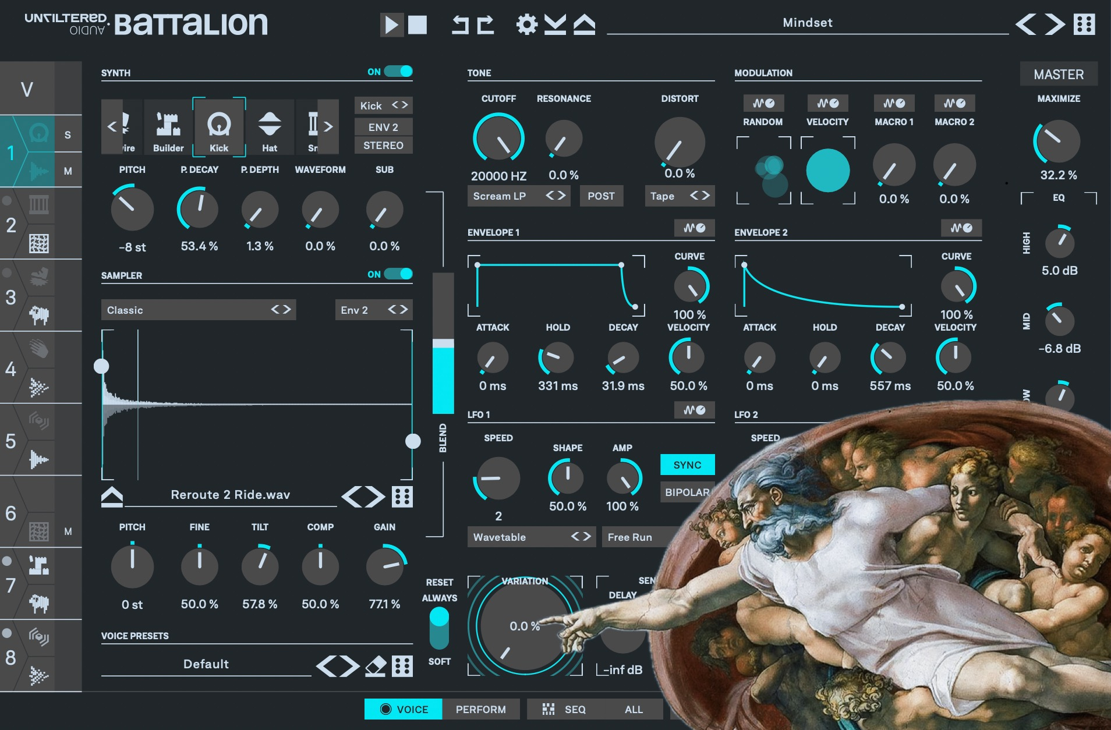The width and height of the screenshot is (1111, 730).
Task: Open the Classic sampler mode dropdown
Action: 199,310
